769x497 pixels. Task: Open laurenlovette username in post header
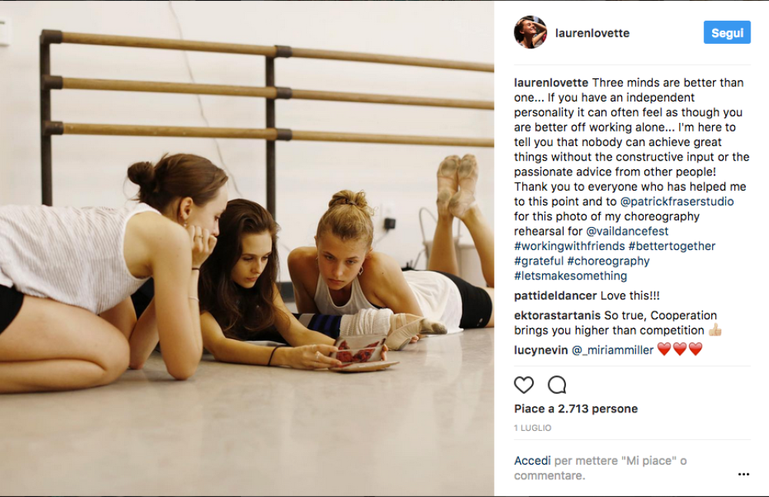592,33
